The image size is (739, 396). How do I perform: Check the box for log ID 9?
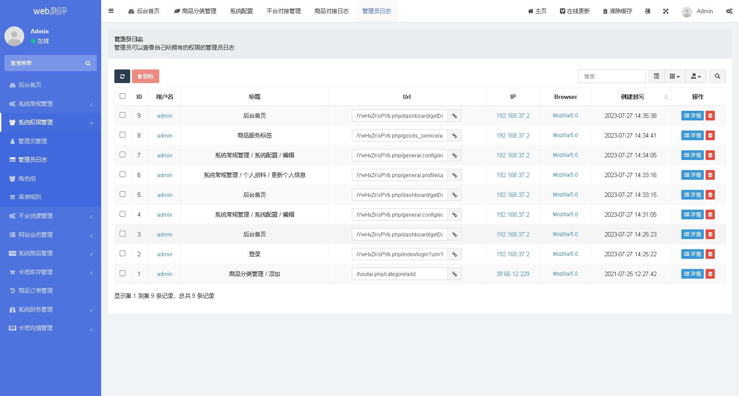tap(122, 115)
